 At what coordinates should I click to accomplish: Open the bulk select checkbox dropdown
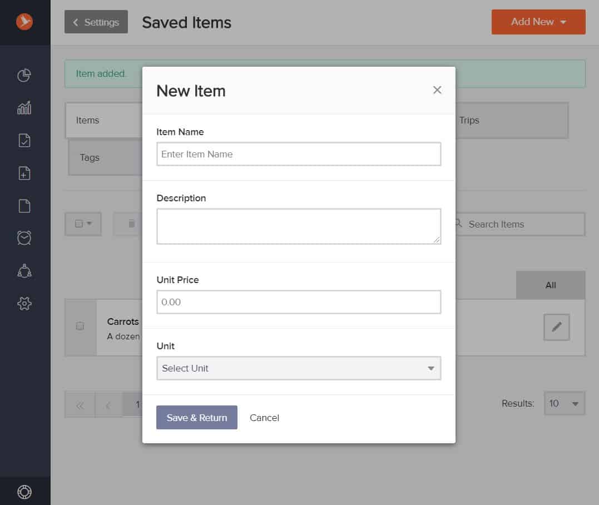pyautogui.click(x=83, y=224)
